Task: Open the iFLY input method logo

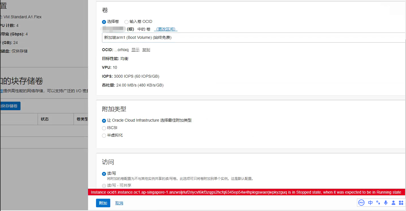Action: coord(361,203)
